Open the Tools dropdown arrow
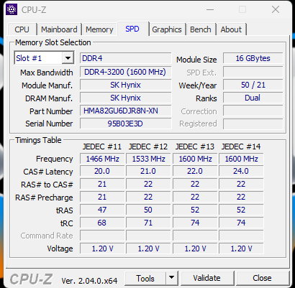This screenshot has width=295, height=288. [x=171, y=278]
